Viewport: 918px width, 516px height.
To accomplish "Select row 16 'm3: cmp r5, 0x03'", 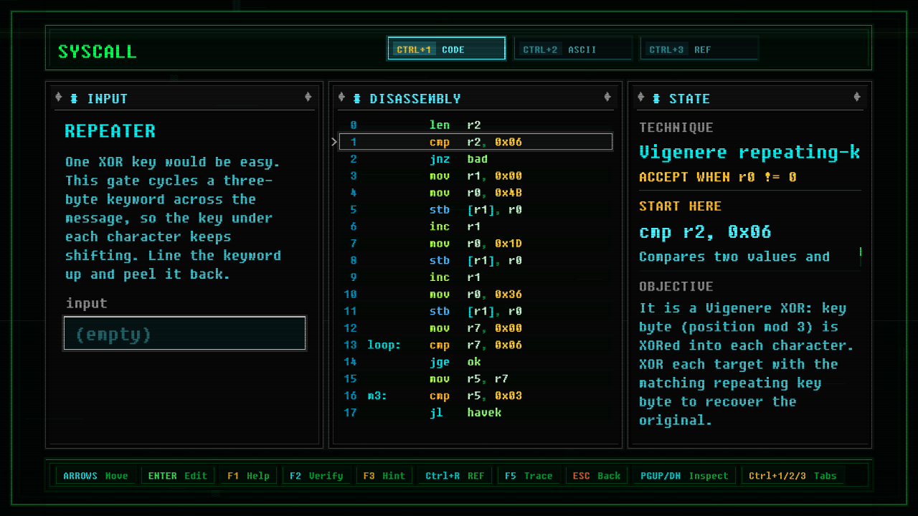I will click(x=475, y=396).
